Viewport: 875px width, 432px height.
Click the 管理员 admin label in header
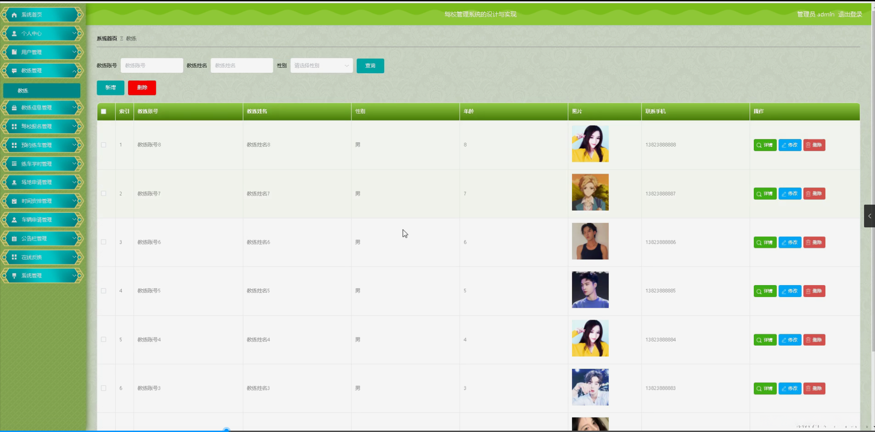(x=816, y=15)
